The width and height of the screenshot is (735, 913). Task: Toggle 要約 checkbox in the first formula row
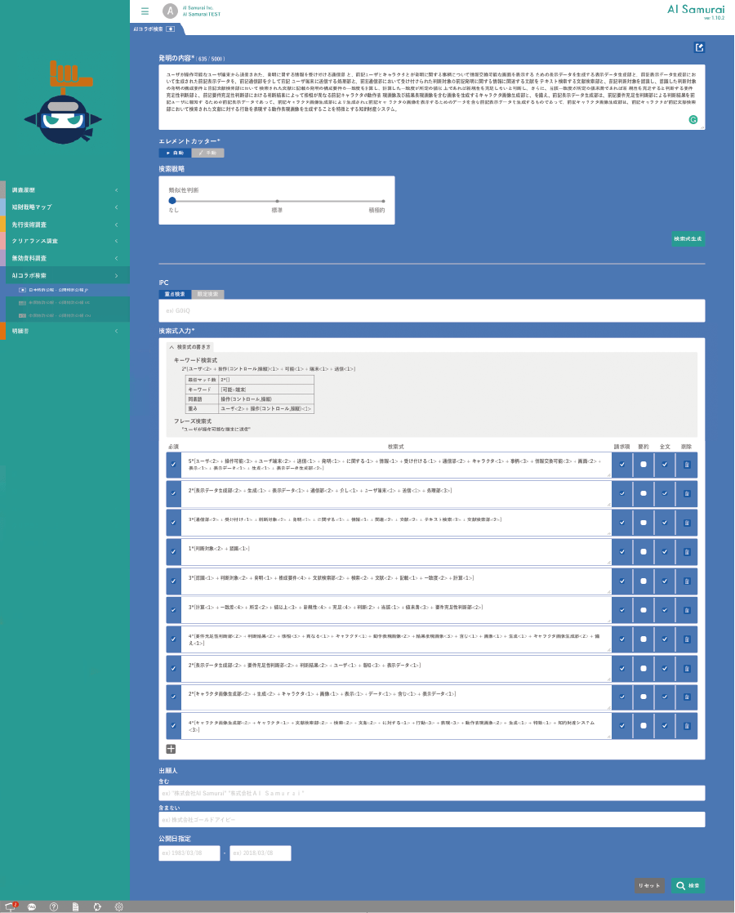pyautogui.click(x=644, y=465)
